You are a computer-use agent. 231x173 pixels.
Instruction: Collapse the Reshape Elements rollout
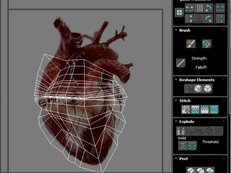tap(176, 79)
